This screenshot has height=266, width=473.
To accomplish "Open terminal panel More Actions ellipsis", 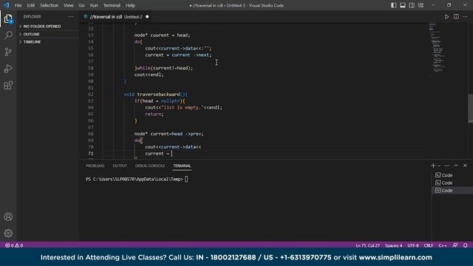I will click(x=447, y=166).
